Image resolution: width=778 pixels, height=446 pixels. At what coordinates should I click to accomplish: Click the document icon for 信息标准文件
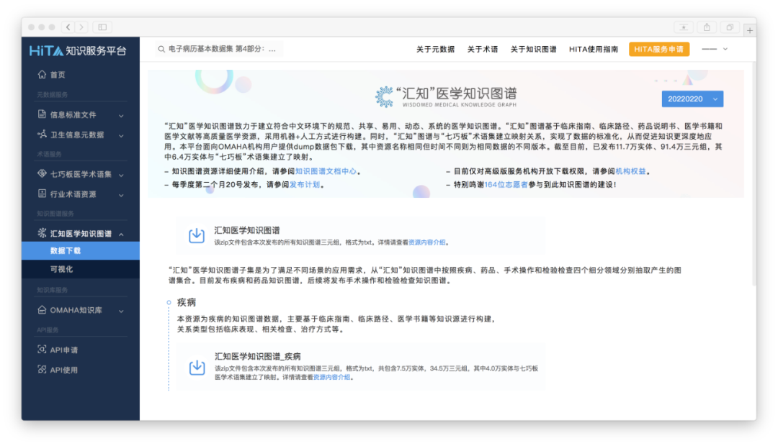click(x=43, y=114)
